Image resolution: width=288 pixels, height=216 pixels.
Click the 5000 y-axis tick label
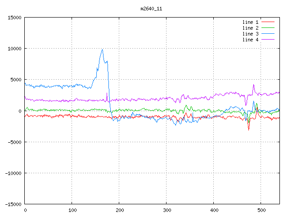click(16, 80)
